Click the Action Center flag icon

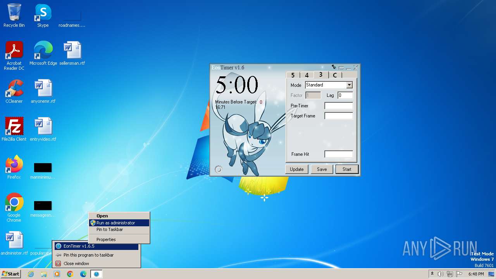pos(460,274)
